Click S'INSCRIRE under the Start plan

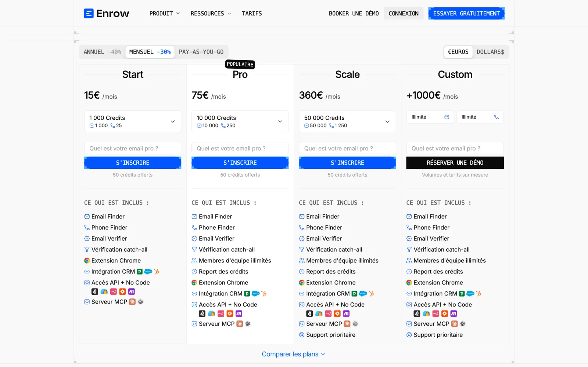point(133,163)
